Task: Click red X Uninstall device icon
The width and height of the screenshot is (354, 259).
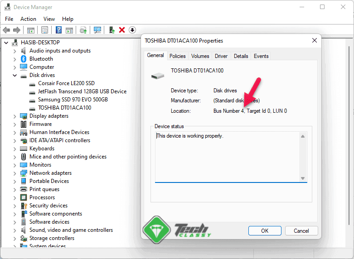Action: tap(122, 30)
